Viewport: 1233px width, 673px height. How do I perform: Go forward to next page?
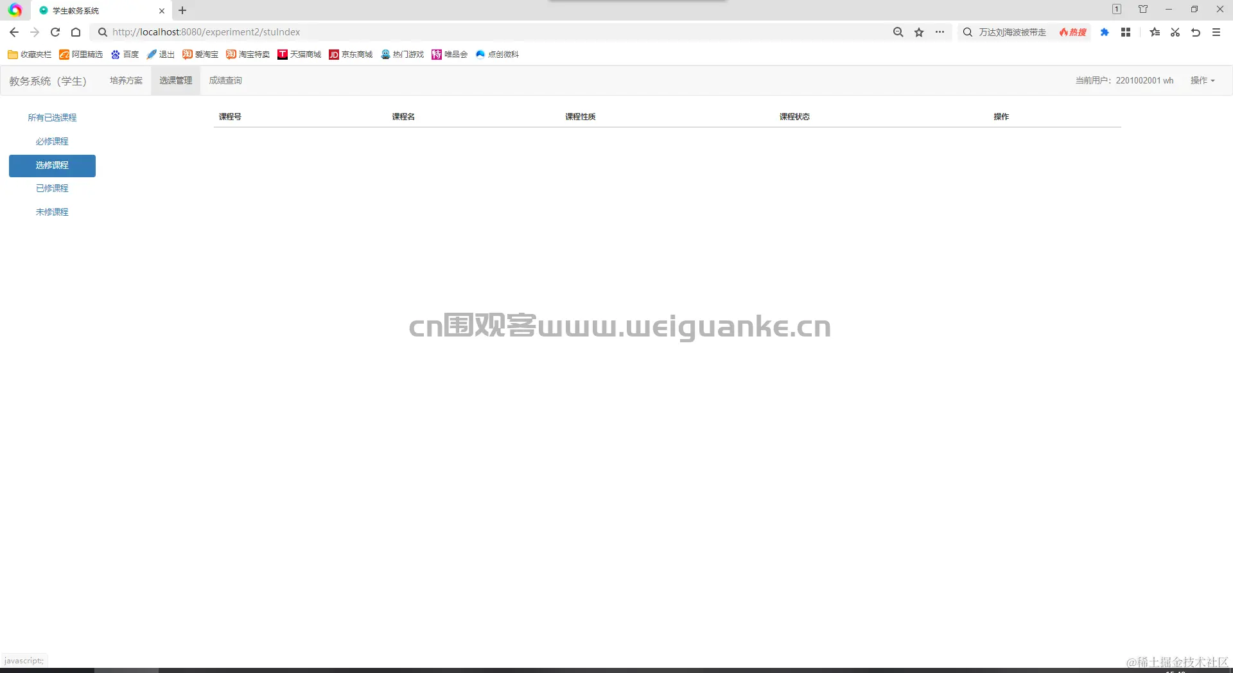[35, 32]
